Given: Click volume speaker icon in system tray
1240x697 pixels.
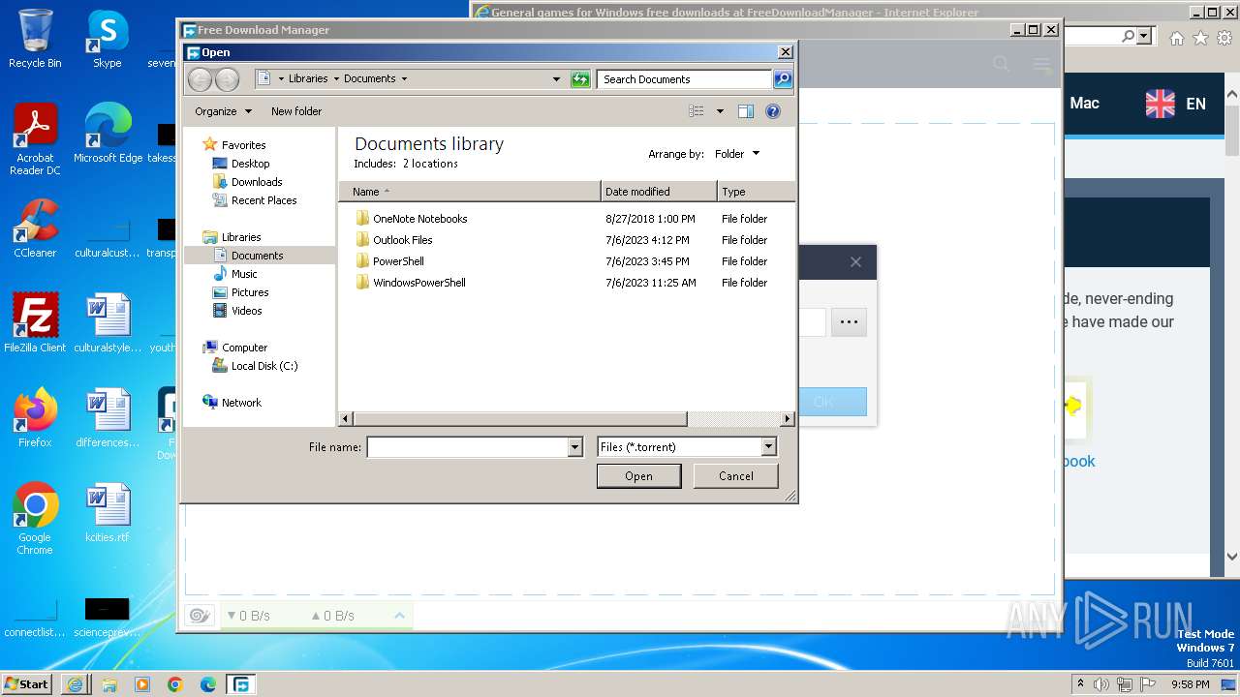Looking at the screenshot, I should click(1100, 684).
